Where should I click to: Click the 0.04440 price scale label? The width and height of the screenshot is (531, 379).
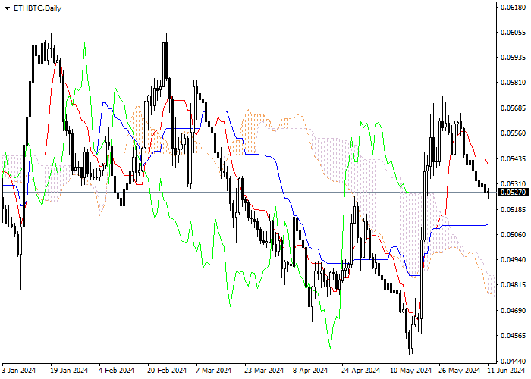(513, 361)
